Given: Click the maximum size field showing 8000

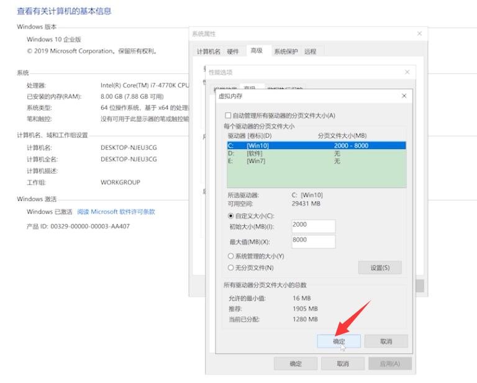Looking at the screenshot, I should pyautogui.click(x=313, y=241).
